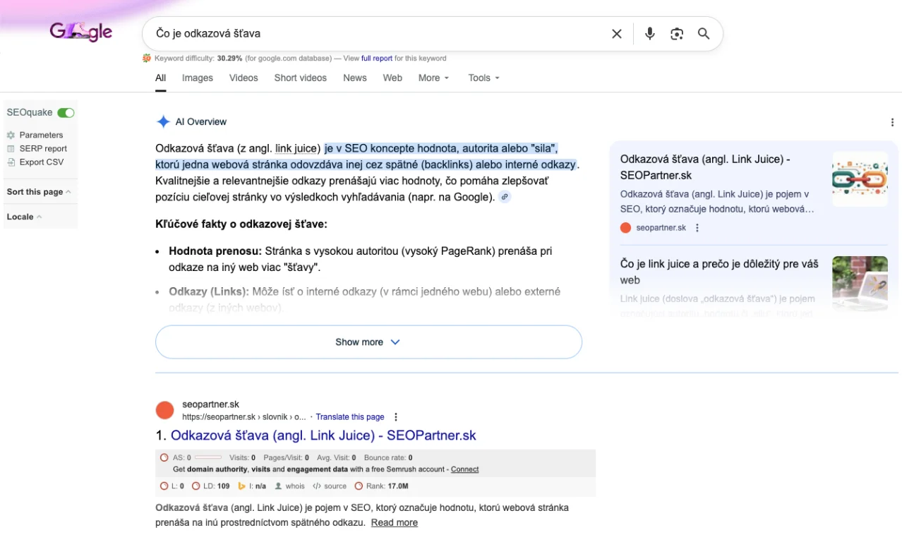Viewport: 902px width, 542px height.
Task: Open the Tools dropdown
Action: 483,78
